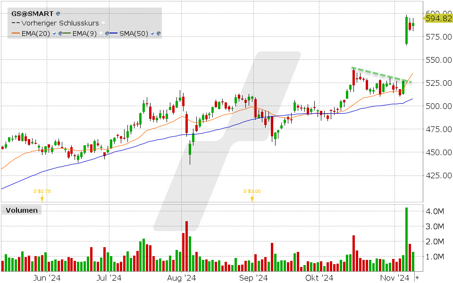The image size is (453, 283).
Task: Click the yellow 594.82 current price tag
Action: pos(438,18)
